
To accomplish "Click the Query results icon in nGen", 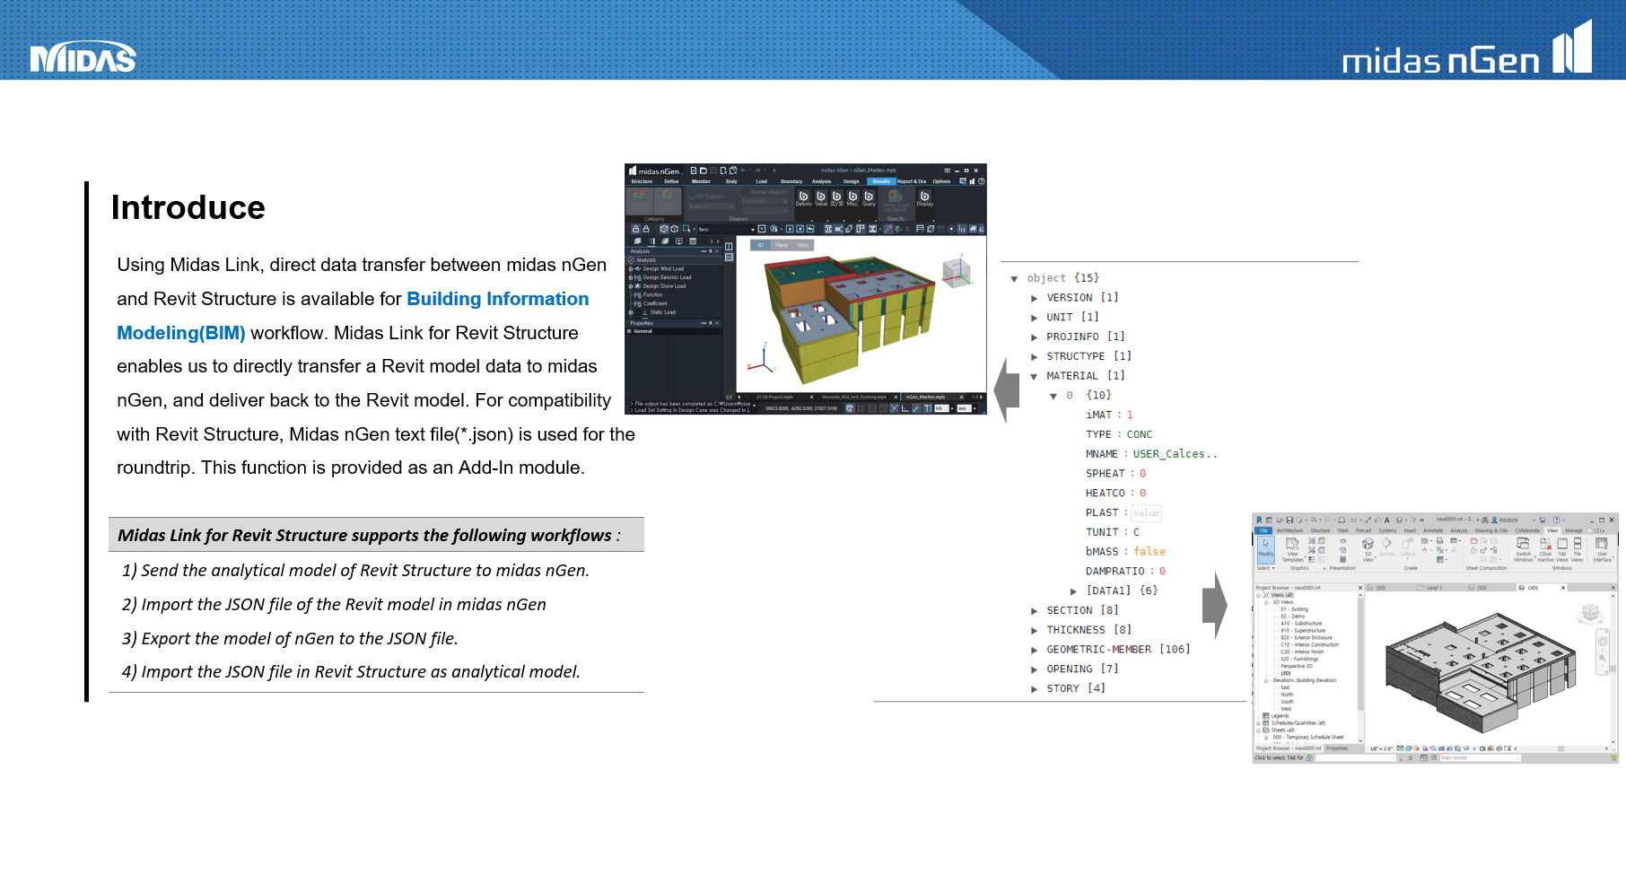I will [869, 197].
